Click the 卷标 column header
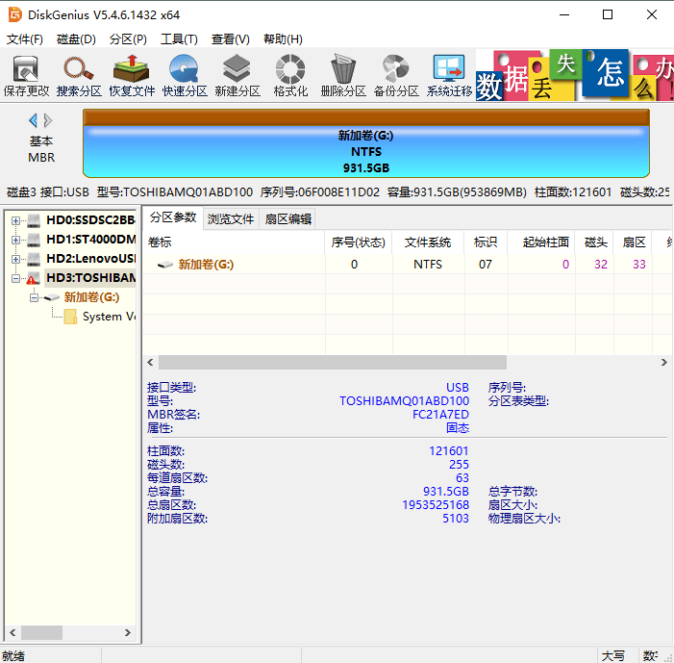 235,242
